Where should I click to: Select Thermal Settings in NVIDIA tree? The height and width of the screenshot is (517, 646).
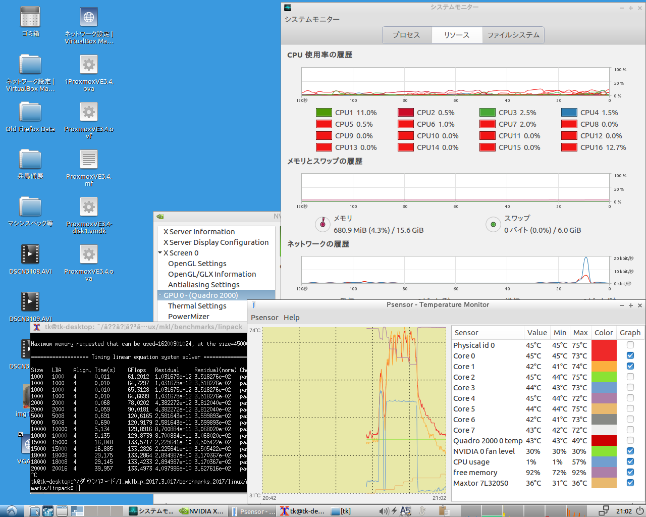(197, 306)
